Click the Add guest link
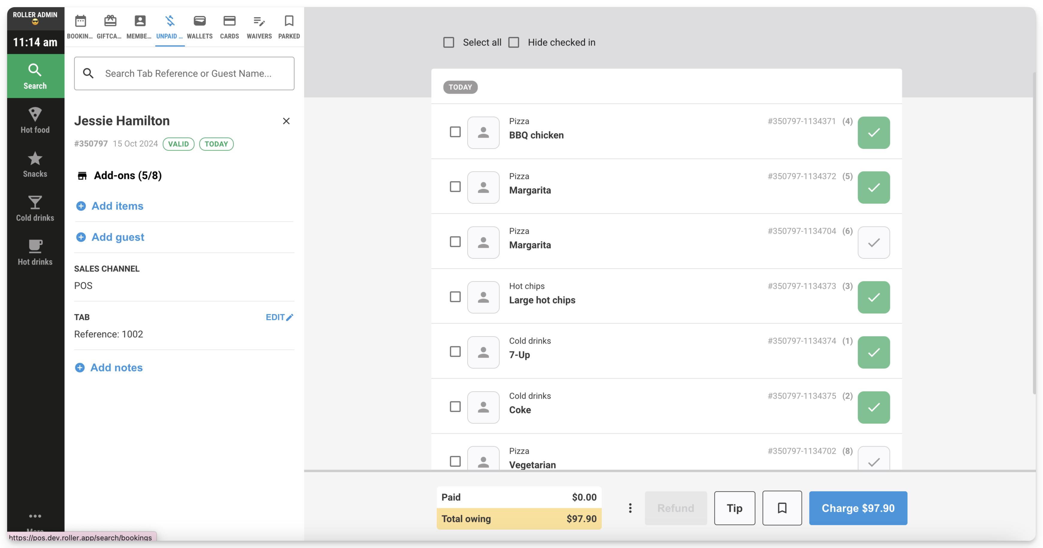The image size is (1043, 548). pos(110,237)
